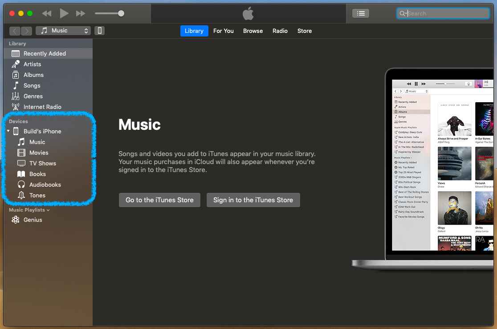Open the Albums icon in sidebar
This screenshot has height=329, width=497.
[x=16, y=75]
